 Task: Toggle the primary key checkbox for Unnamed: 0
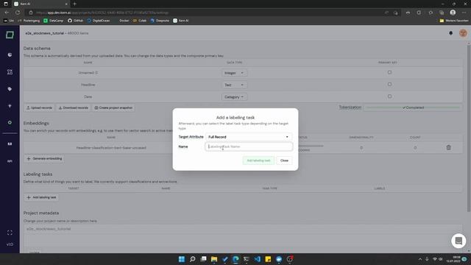389,72
